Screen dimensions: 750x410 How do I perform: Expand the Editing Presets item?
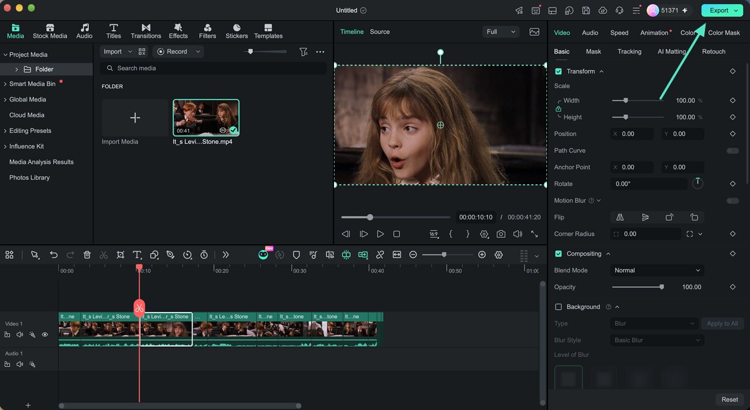click(5, 131)
